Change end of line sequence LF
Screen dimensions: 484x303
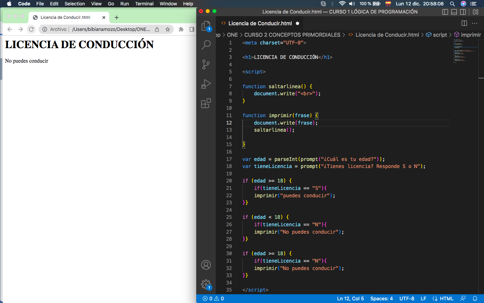[x=424, y=299]
